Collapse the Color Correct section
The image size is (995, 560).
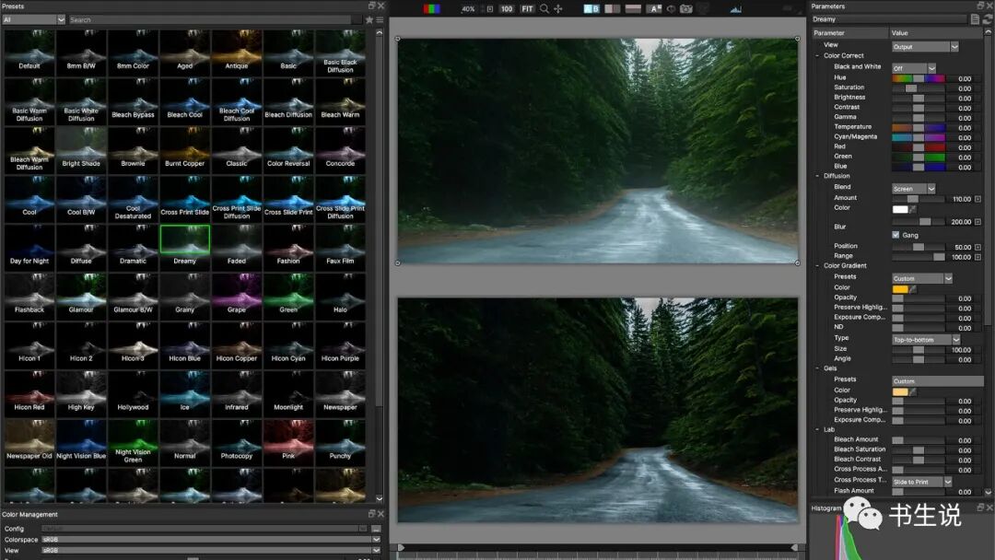818,56
